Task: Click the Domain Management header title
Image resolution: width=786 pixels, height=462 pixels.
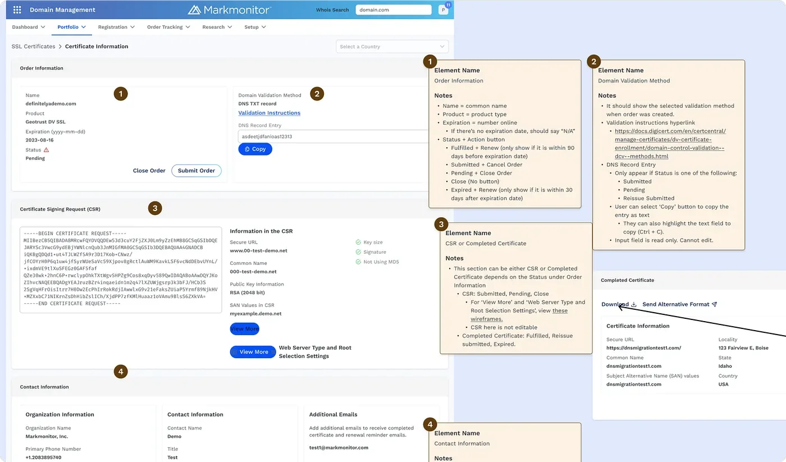Action: [62, 10]
